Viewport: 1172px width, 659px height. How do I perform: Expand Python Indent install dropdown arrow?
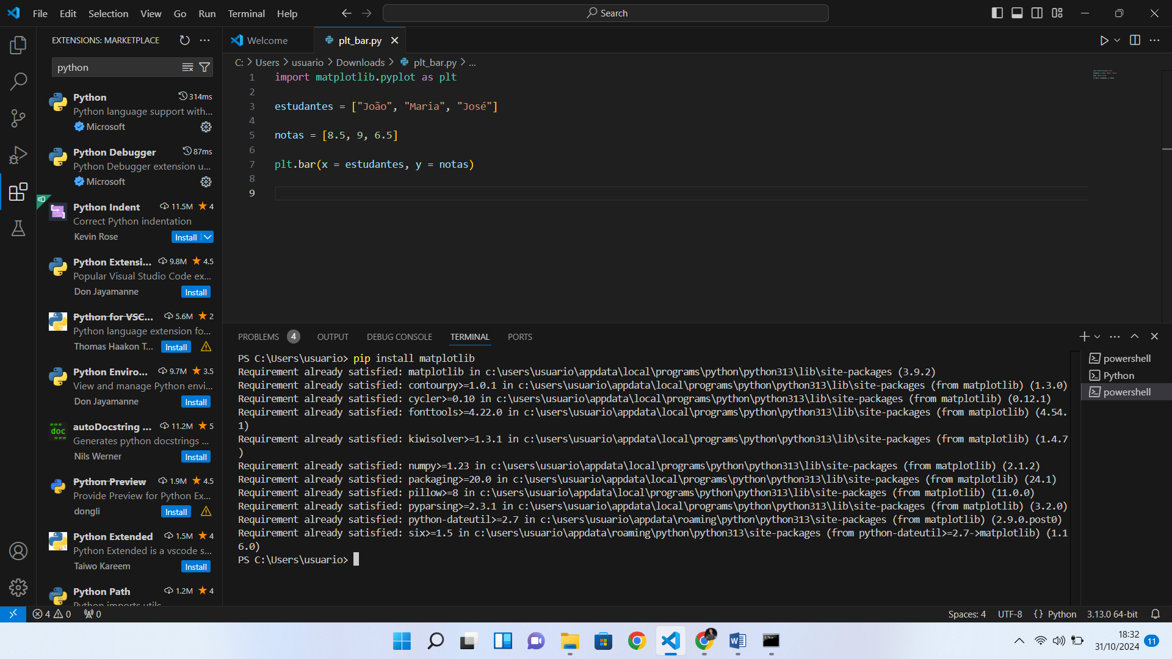point(208,237)
